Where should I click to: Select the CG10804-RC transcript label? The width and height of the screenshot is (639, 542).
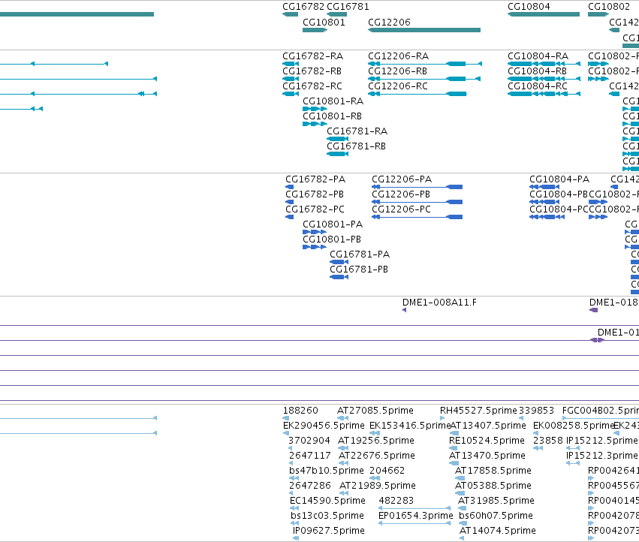coord(538,86)
